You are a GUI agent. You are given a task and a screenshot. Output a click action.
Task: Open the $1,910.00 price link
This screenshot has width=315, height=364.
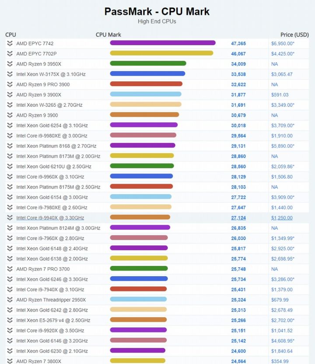(x=282, y=136)
